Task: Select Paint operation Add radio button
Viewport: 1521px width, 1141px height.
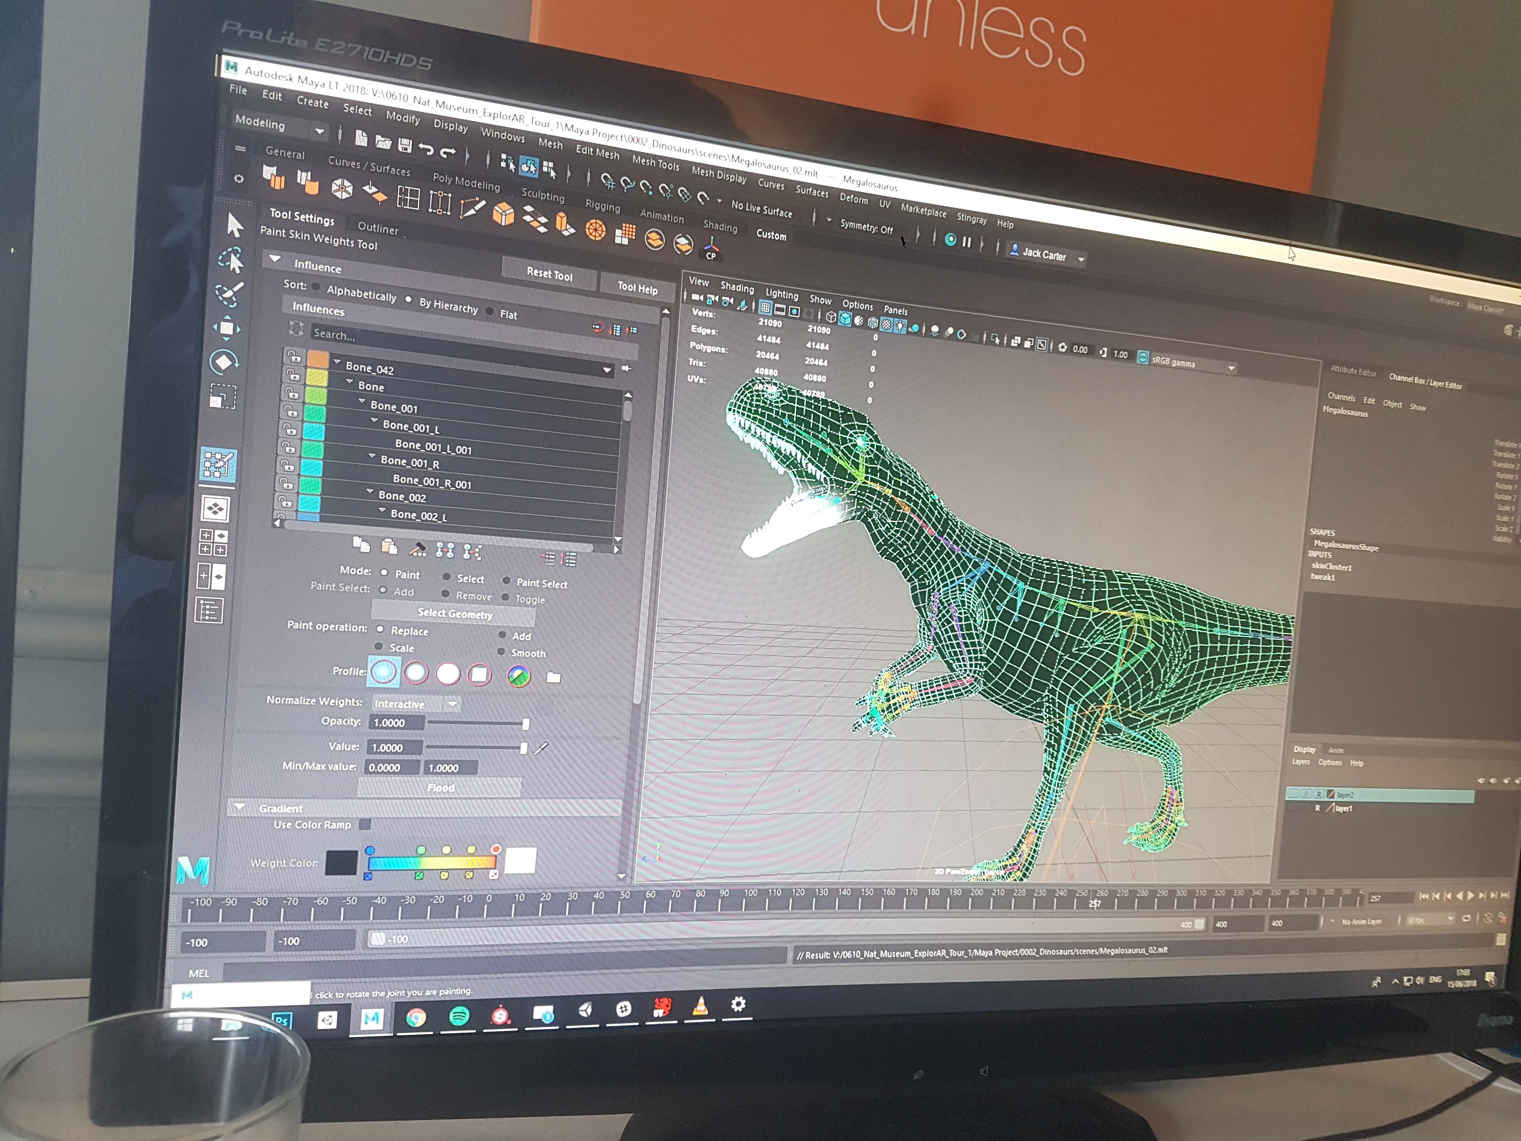Action: point(502,635)
